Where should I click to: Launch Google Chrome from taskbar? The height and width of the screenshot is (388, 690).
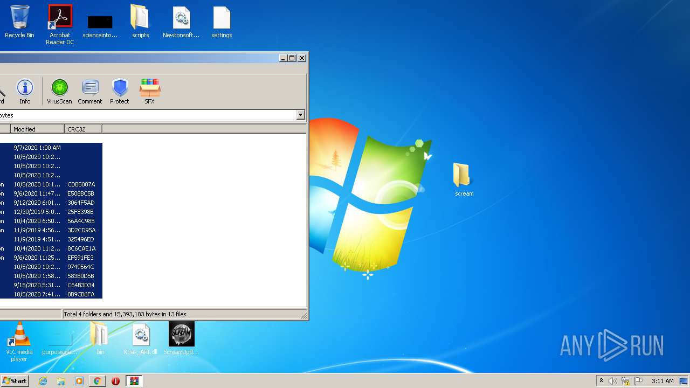pyautogui.click(x=98, y=381)
